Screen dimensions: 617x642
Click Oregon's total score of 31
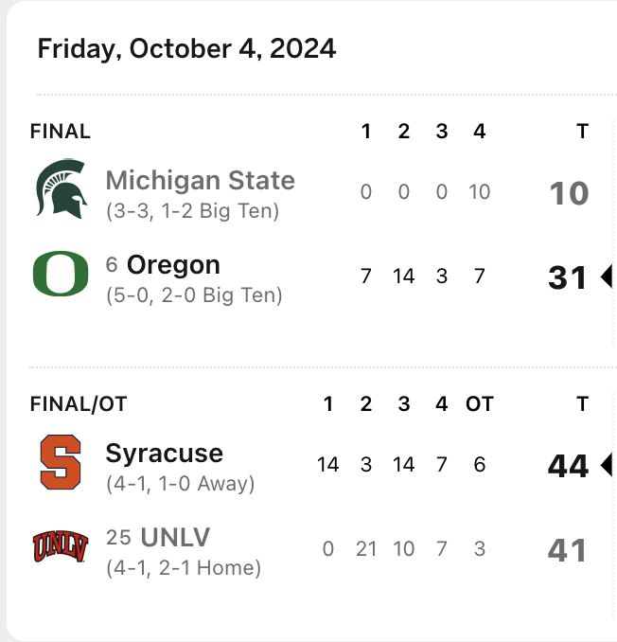coord(569,277)
